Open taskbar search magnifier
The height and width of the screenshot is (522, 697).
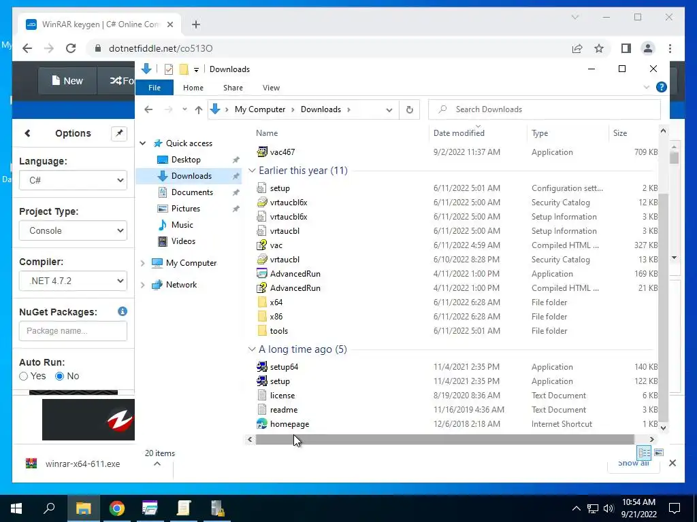tap(49, 508)
